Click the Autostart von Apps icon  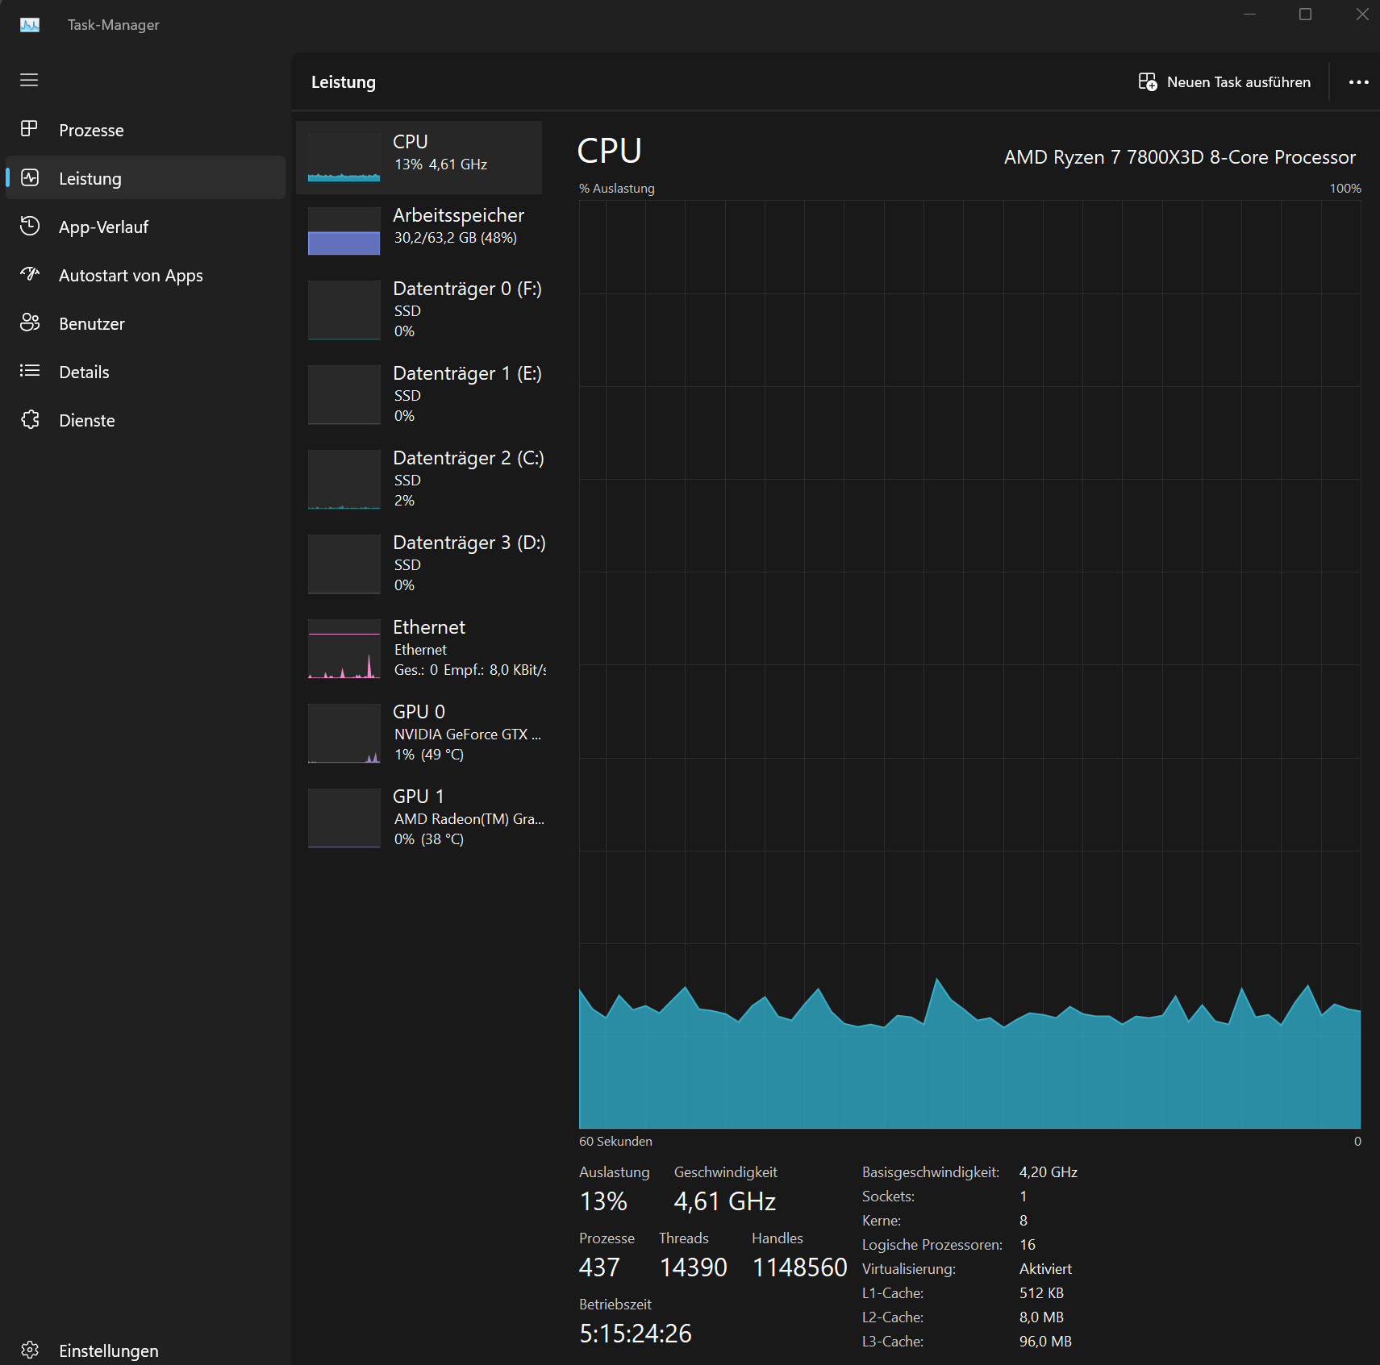30,274
